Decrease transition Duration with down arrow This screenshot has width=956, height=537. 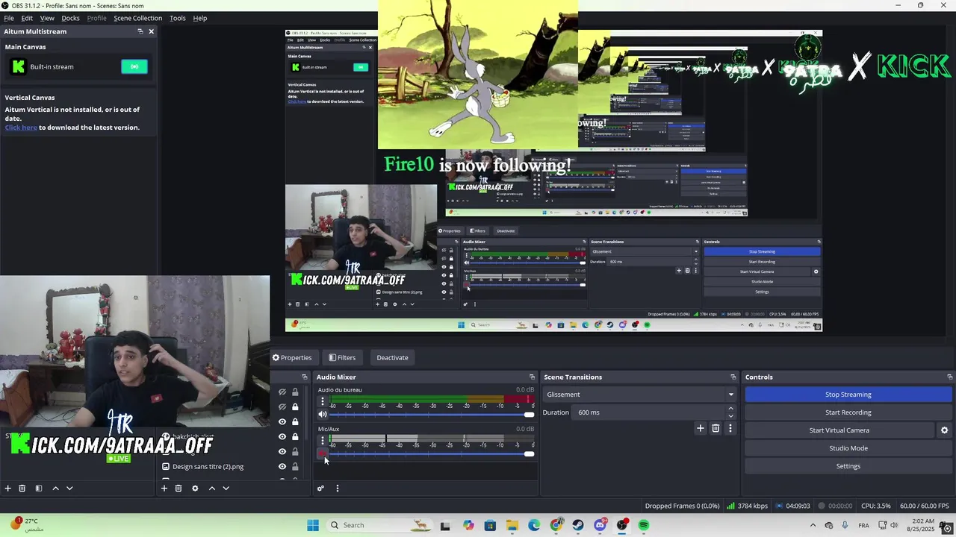(730, 416)
